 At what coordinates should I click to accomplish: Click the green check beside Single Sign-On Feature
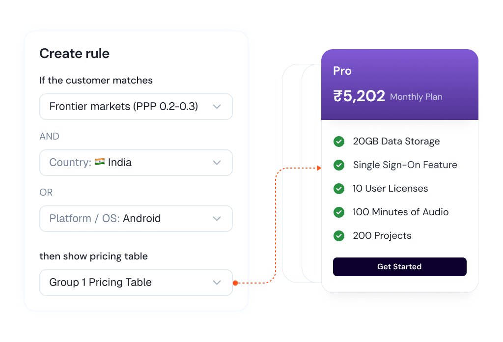(x=339, y=165)
